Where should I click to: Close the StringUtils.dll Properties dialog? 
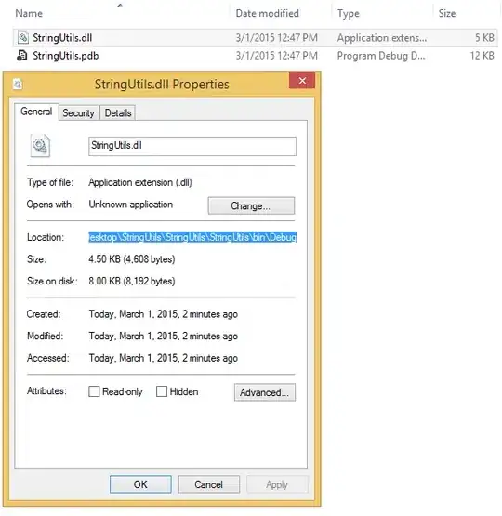click(x=302, y=81)
